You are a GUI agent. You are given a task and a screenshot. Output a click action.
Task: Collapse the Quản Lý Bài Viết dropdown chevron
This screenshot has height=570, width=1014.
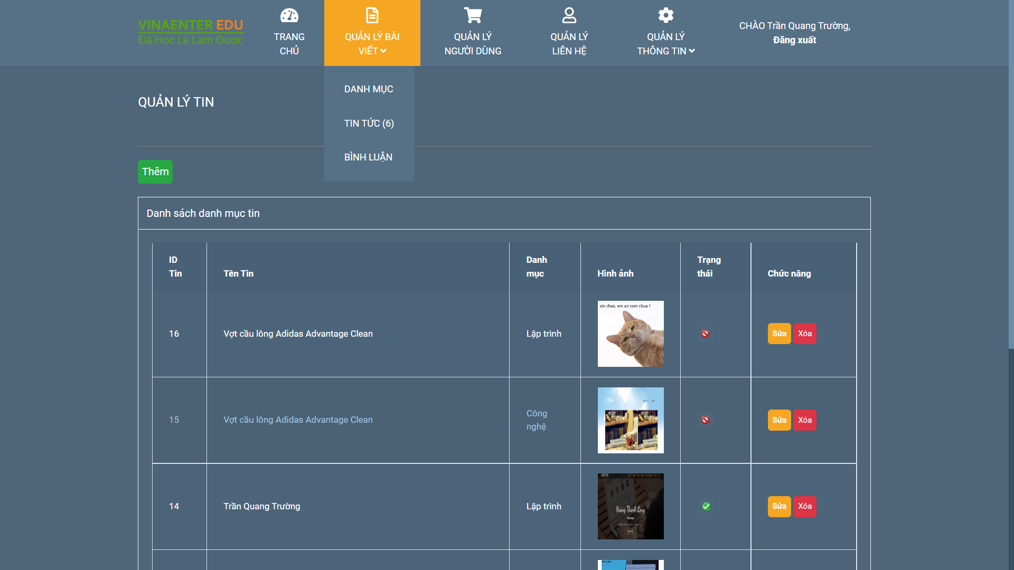383,51
